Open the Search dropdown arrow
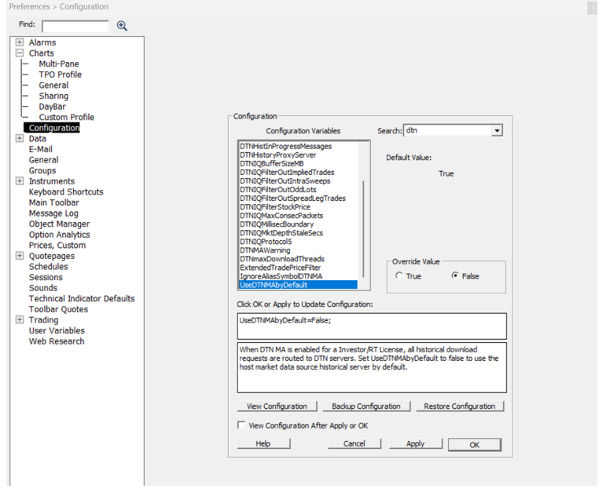This screenshot has width=610, height=492. [x=496, y=131]
